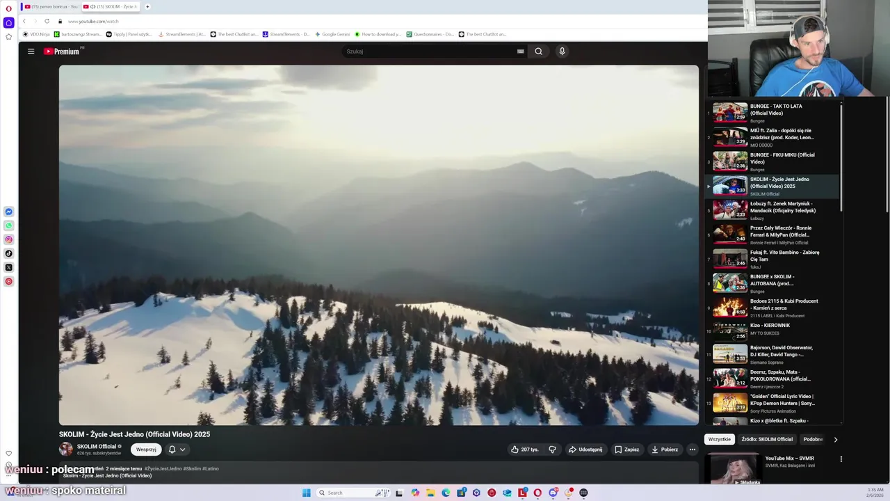890x501 pixels.
Task: Open Opera sidebar bookmarks star icon
Action: [x=9, y=36]
